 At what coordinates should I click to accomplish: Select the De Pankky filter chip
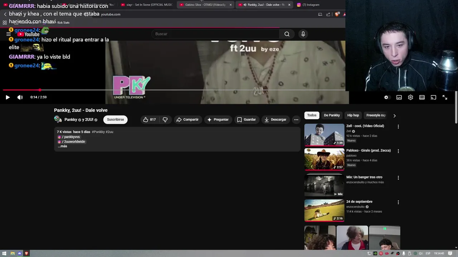click(332, 115)
